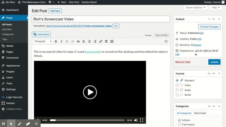
Task: Collapse the Format panel
Action: 219,74
